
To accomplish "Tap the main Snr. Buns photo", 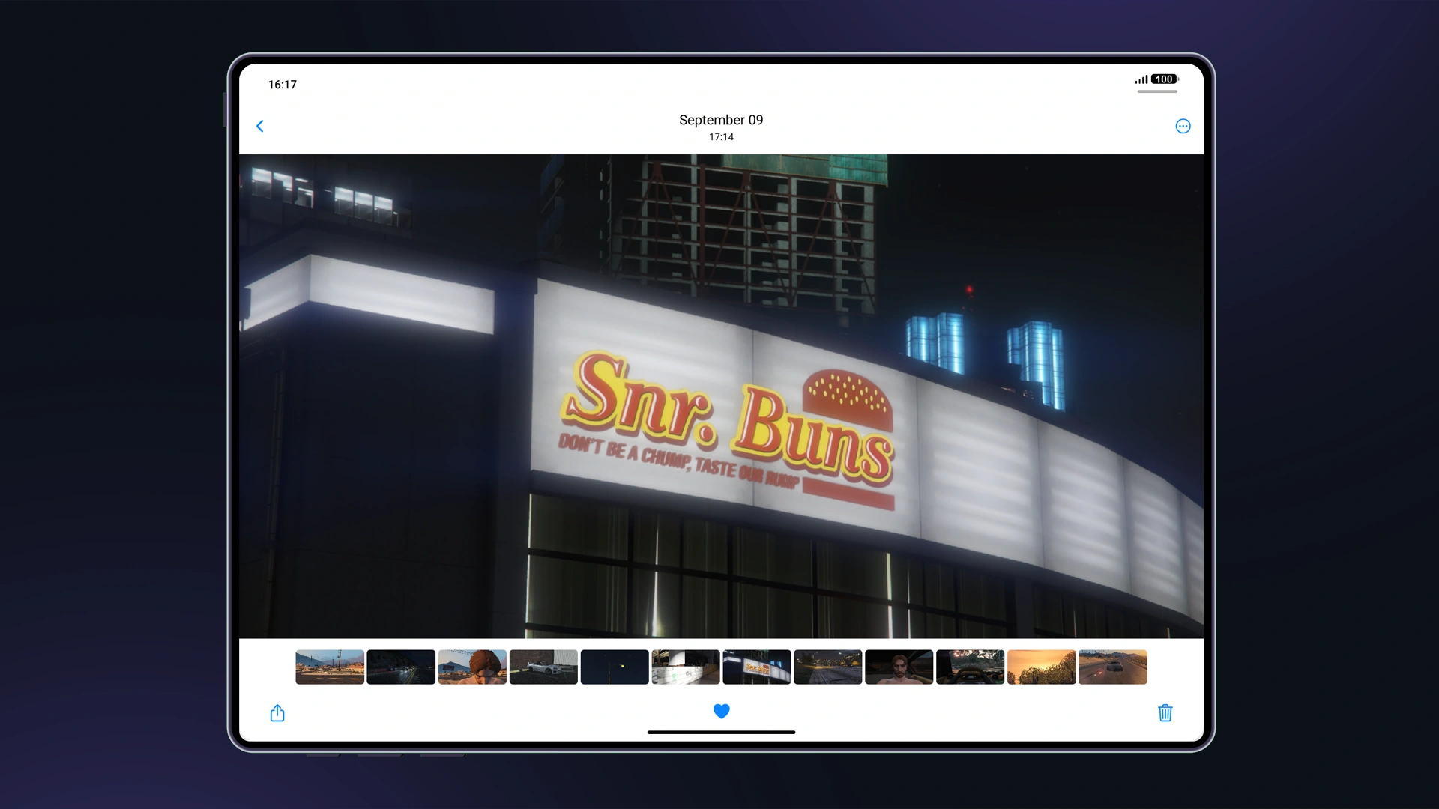I will [721, 396].
